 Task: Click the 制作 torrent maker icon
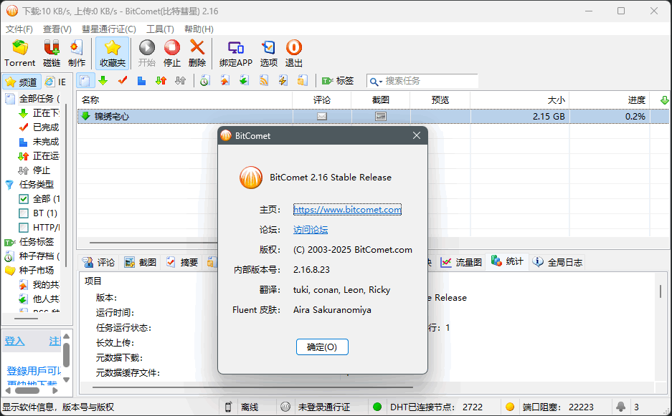(76, 49)
